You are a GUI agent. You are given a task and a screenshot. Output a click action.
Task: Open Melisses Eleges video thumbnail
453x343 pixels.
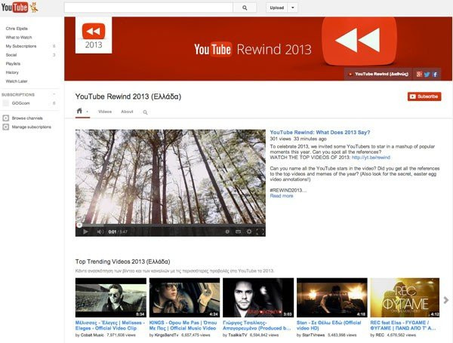[x=111, y=298]
